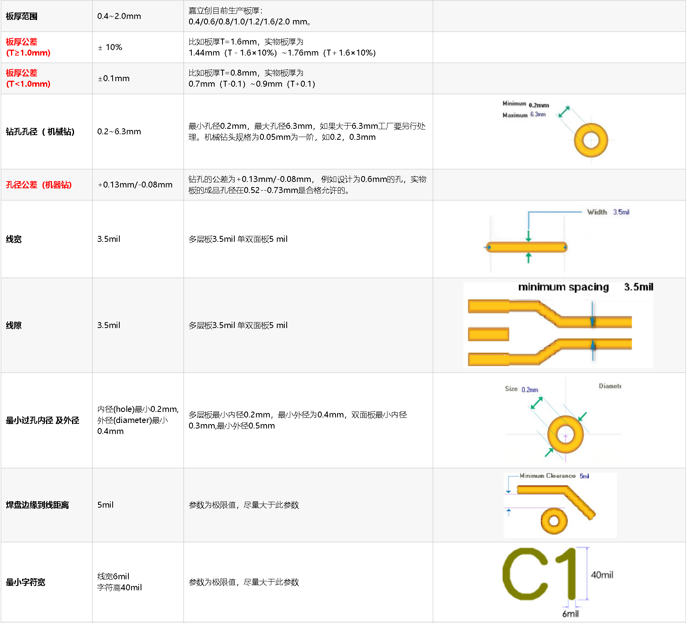686x623 pixels.
Task: Click the via size and diameter diagram
Action: (x=563, y=420)
